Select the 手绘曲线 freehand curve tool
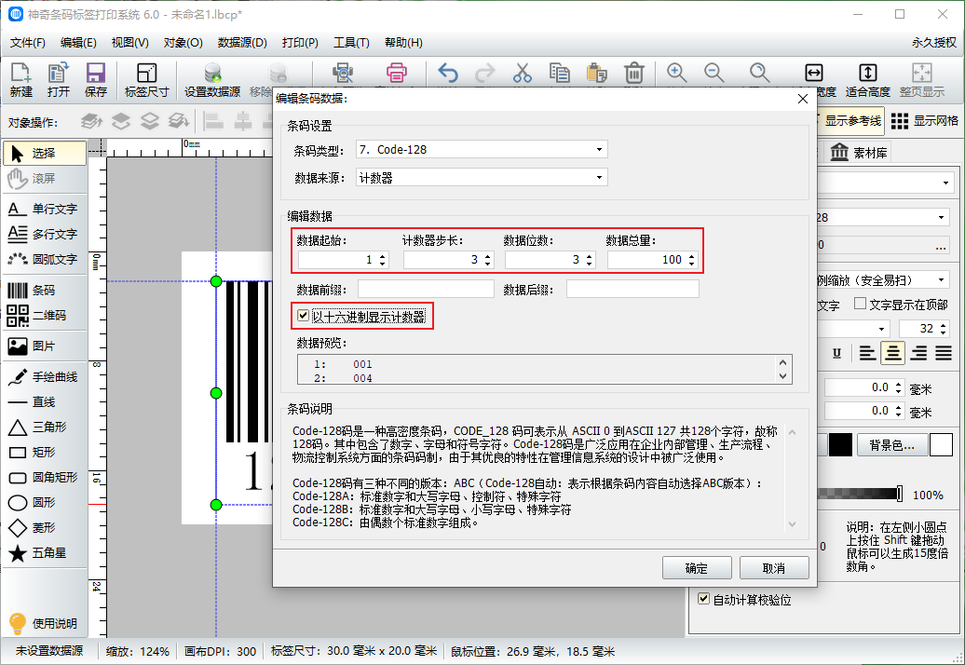Viewport: 965px width, 665px height. 45,377
